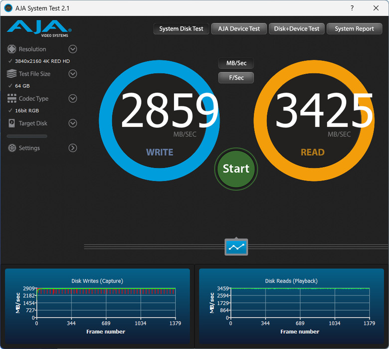Expand the Target Disk dropdown arrow
The height and width of the screenshot is (349, 389).
click(73, 123)
